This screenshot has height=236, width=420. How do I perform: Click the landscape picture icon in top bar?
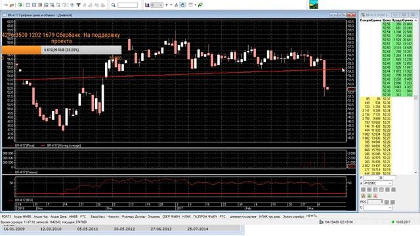(314, 5)
